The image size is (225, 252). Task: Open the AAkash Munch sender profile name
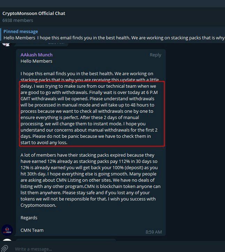click(x=37, y=55)
